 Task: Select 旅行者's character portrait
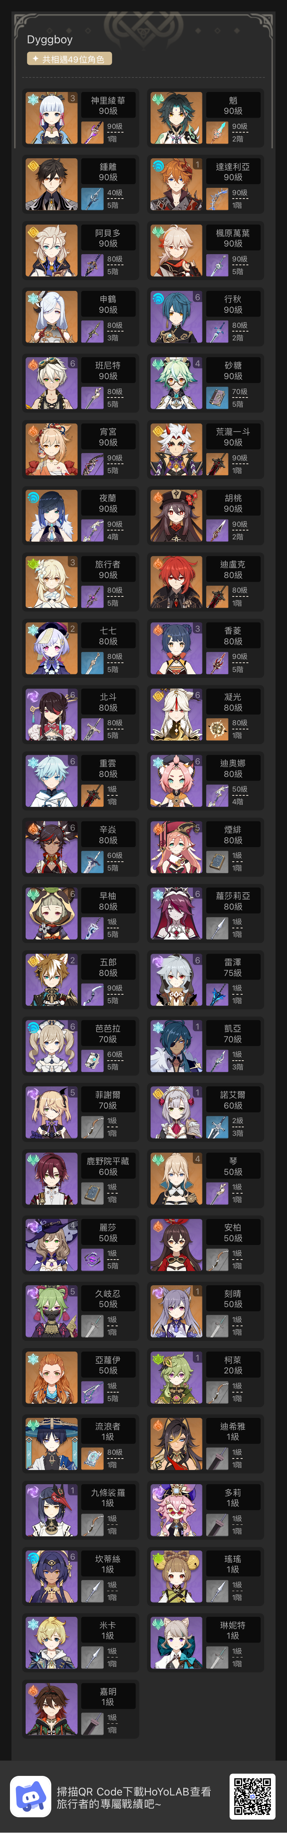52,582
